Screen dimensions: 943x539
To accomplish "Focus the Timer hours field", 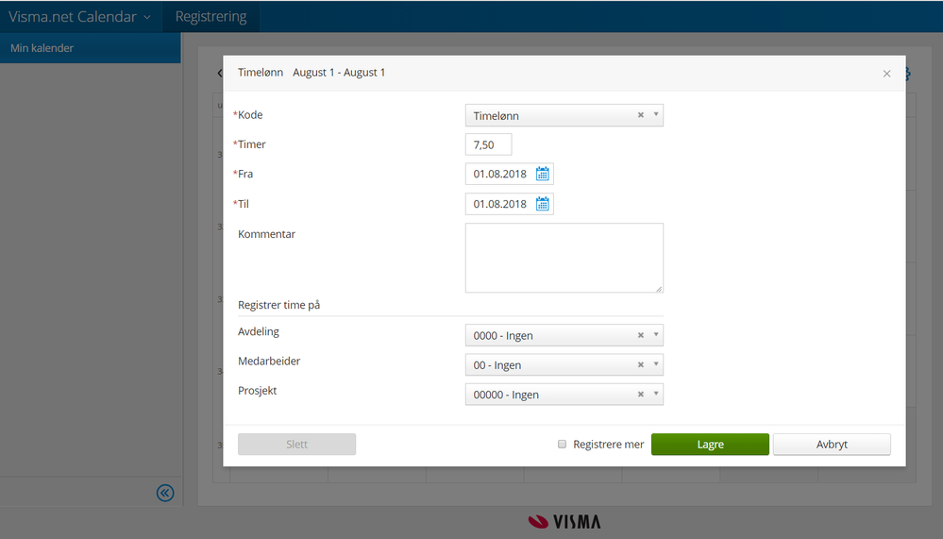I will [488, 145].
